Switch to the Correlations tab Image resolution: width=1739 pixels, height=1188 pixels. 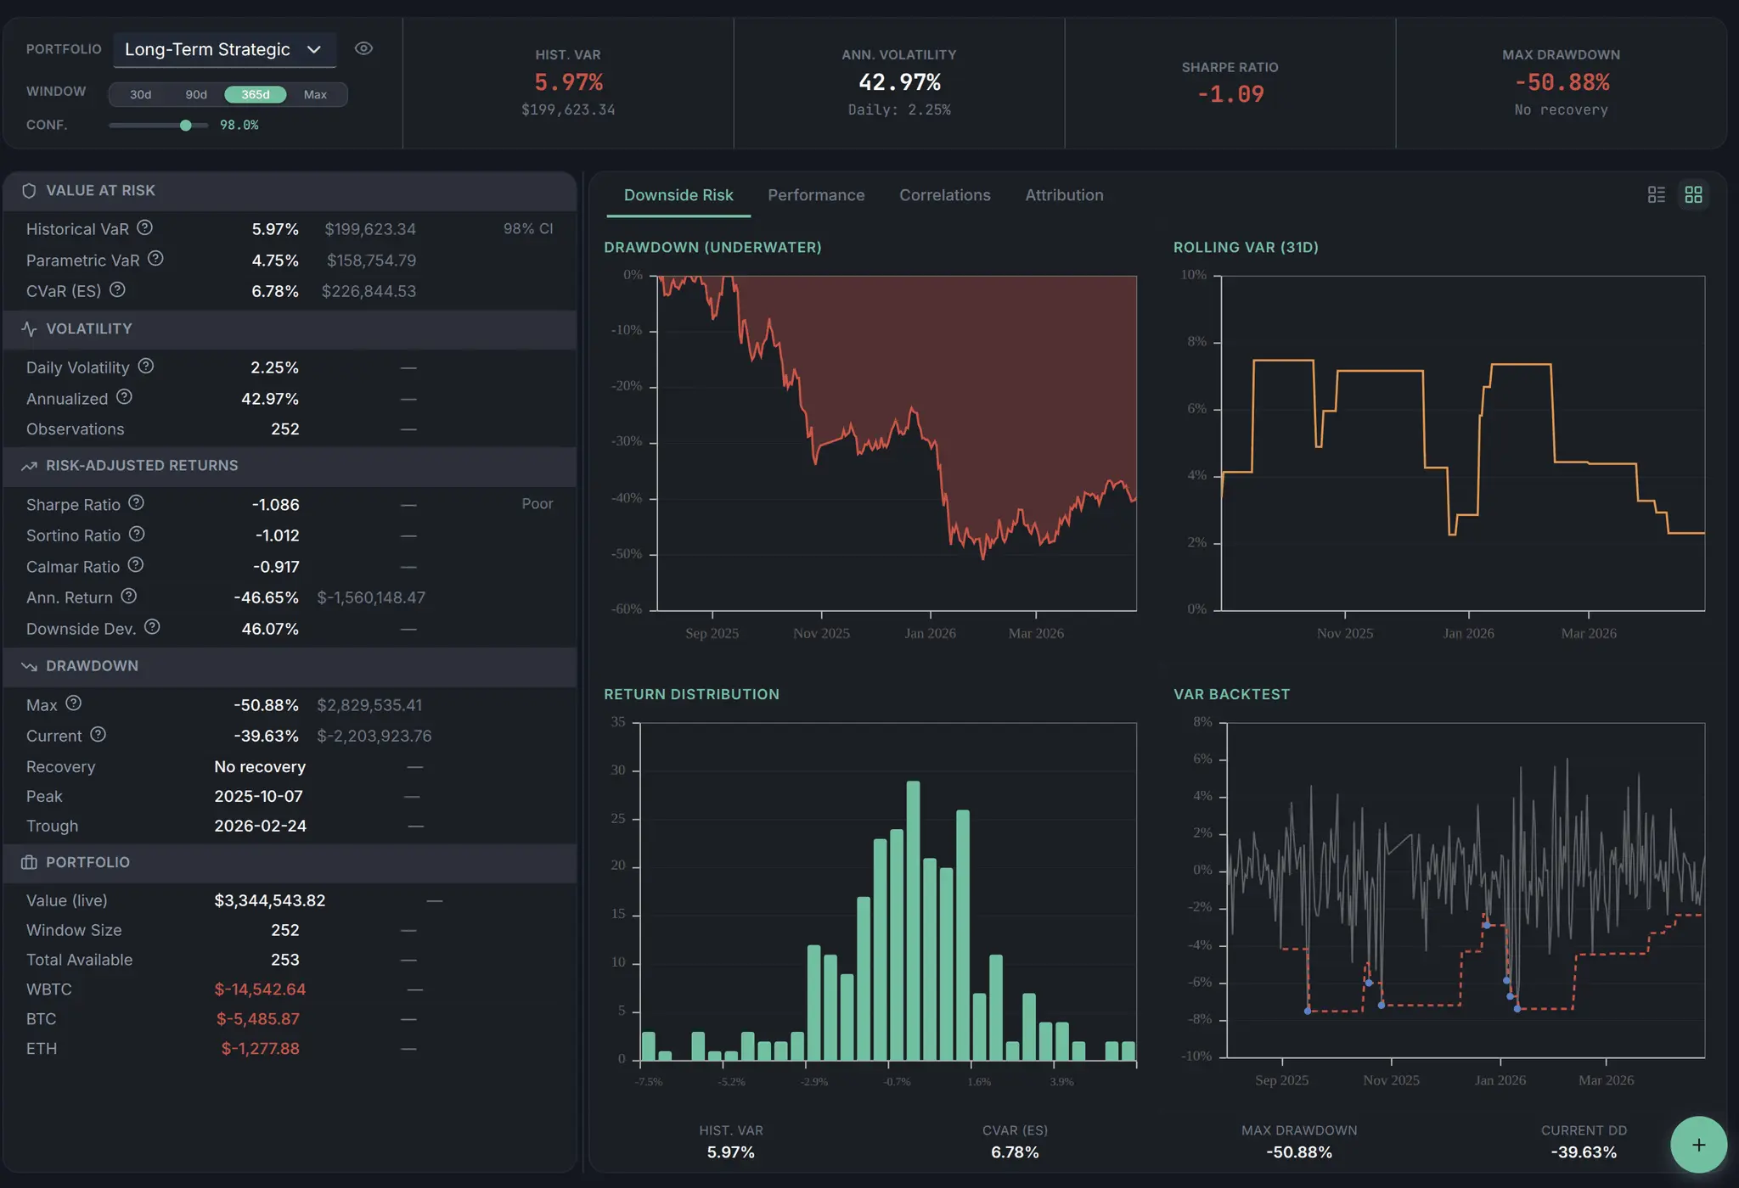[944, 195]
